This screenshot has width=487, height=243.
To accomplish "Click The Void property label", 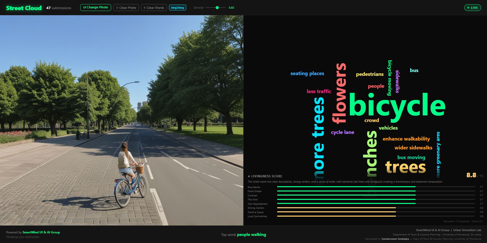I will pyautogui.click(x=253, y=200).
